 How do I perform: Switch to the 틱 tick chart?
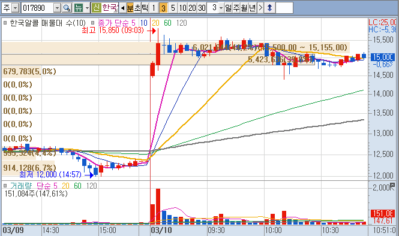pos(145,8)
